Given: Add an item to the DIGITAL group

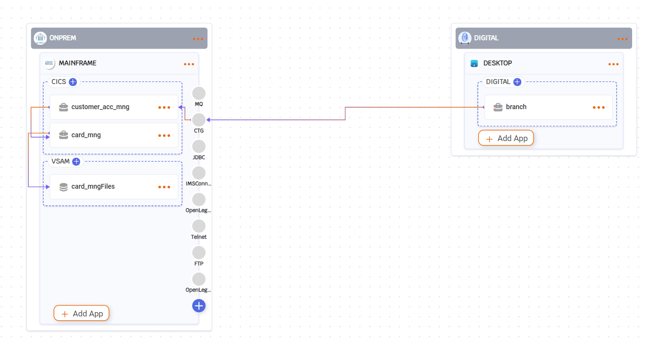Looking at the screenshot, I should pyautogui.click(x=517, y=82).
